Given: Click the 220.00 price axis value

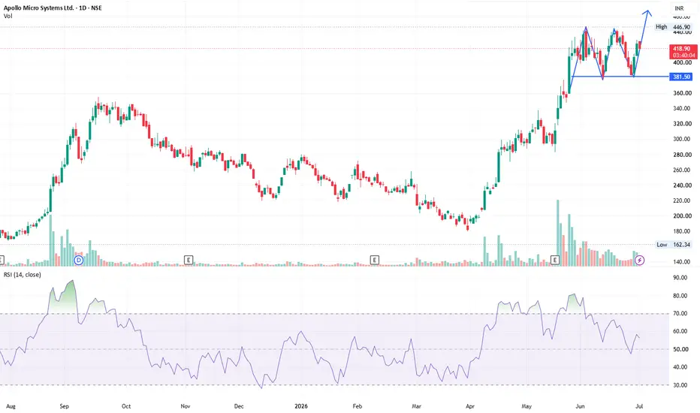Looking at the screenshot, I should tap(682, 200).
